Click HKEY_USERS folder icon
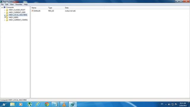190x107 pixels. coord(7,18)
